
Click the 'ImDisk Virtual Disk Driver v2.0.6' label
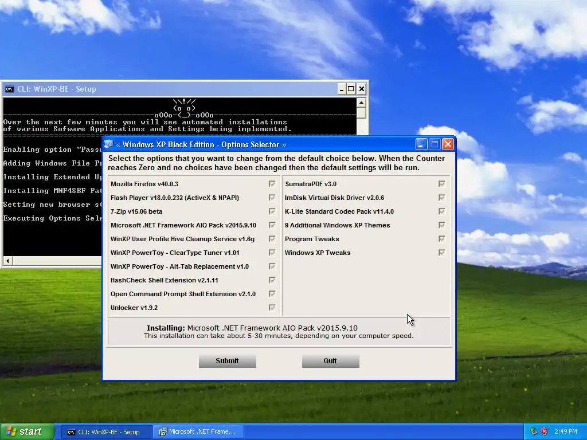click(x=334, y=198)
